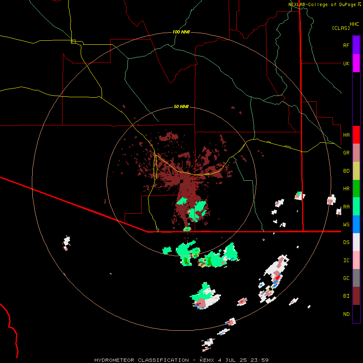Click the GC legend label
The height and width of the screenshot is (363, 363).
coord(346,278)
